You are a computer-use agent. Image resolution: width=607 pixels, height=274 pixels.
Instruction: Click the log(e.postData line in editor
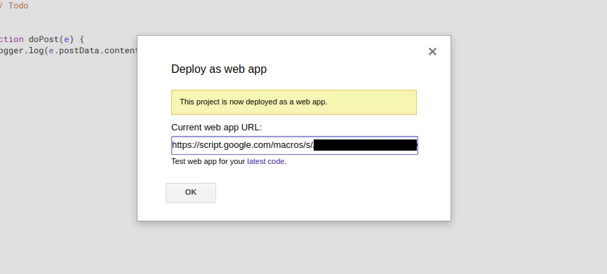[x=69, y=50]
